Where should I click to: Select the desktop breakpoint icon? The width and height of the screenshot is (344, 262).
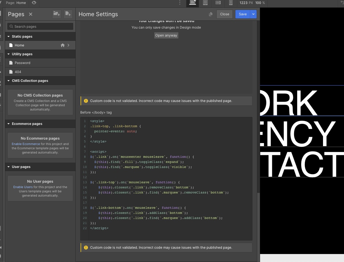[x=193, y=3]
